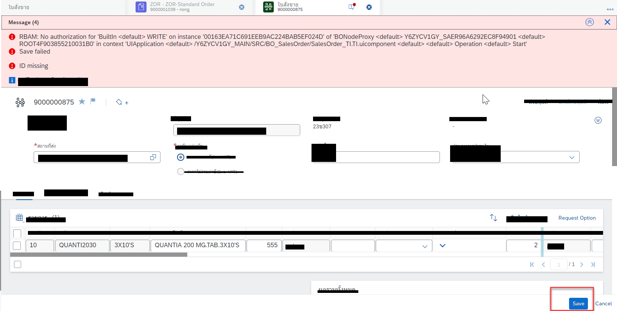
Task: Cancel the sales order changes
Action: 603,303
